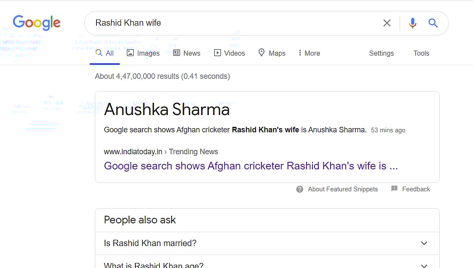The width and height of the screenshot is (473, 268).
Task: Open the Settings menu
Action: [x=381, y=53]
